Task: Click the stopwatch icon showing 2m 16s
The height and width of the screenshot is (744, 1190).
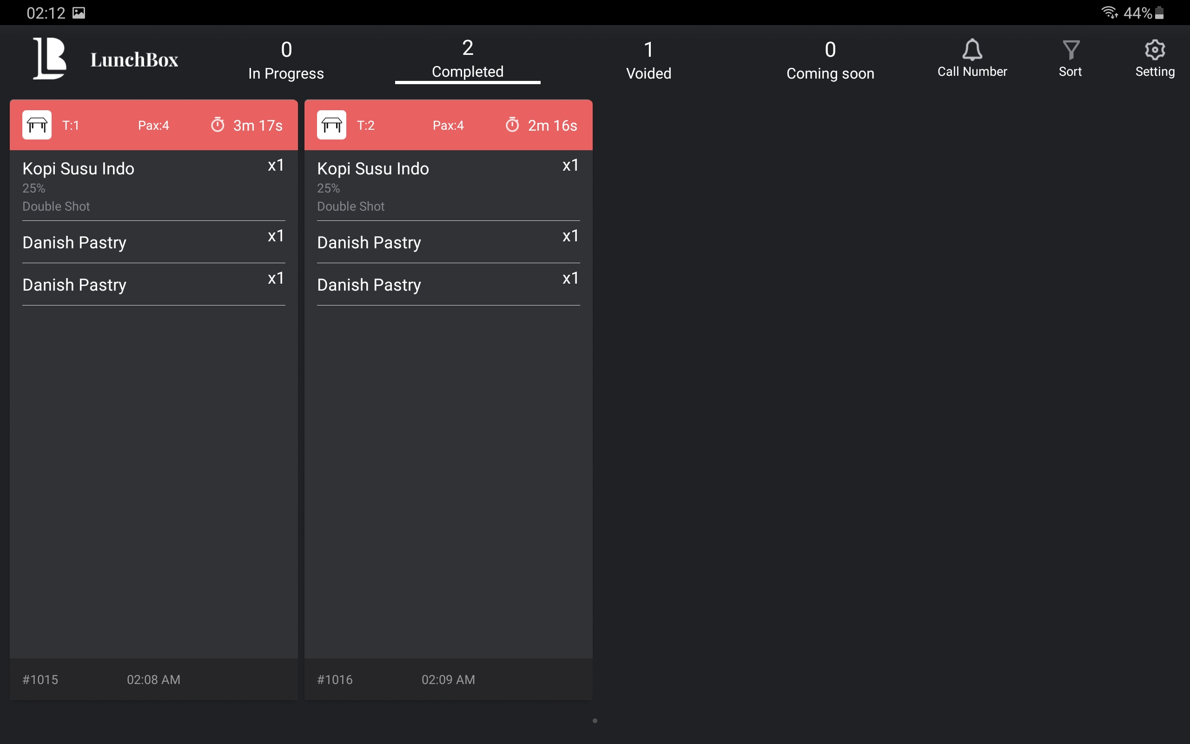Action: click(x=512, y=125)
